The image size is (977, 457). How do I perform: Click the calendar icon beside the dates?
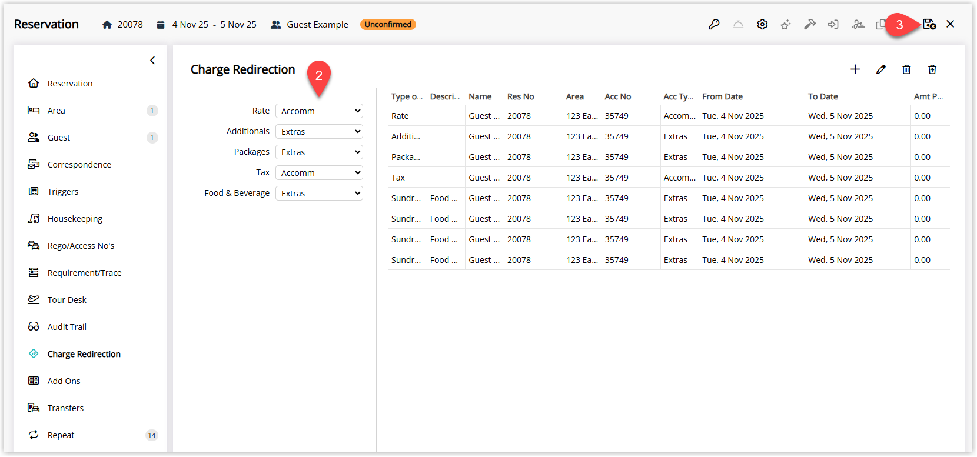point(161,25)
